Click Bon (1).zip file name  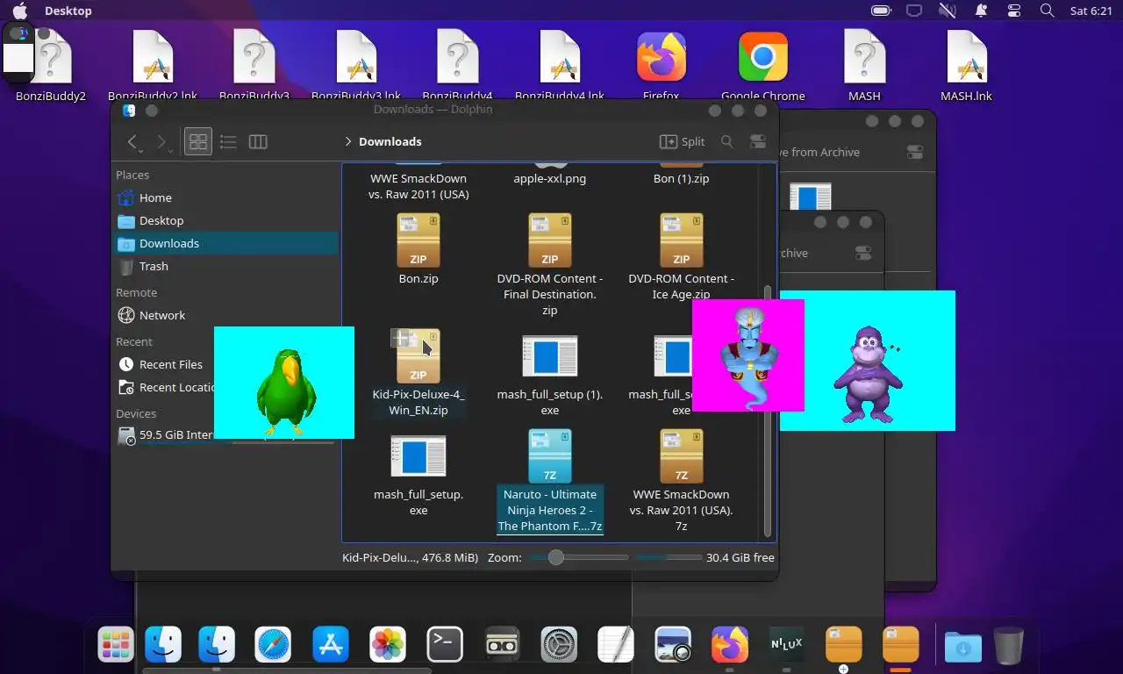click(x=682, y=178)
